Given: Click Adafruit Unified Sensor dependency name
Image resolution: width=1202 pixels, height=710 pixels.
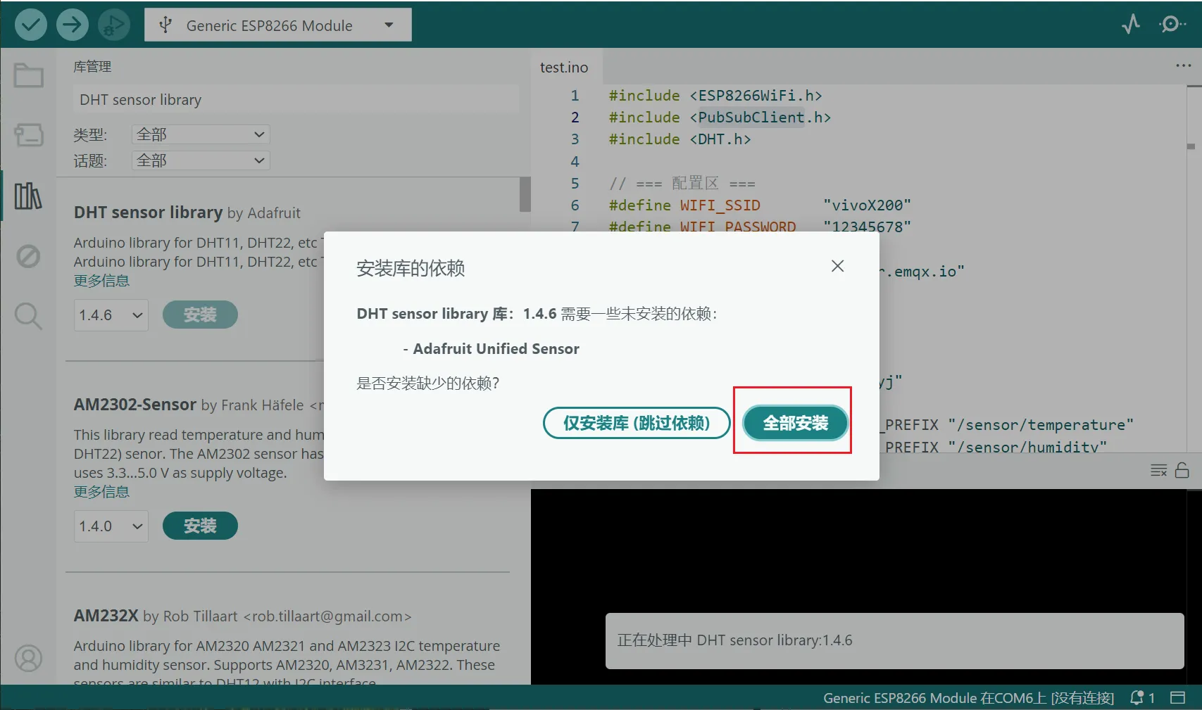Looking at the screenshot, I should 496,349.
